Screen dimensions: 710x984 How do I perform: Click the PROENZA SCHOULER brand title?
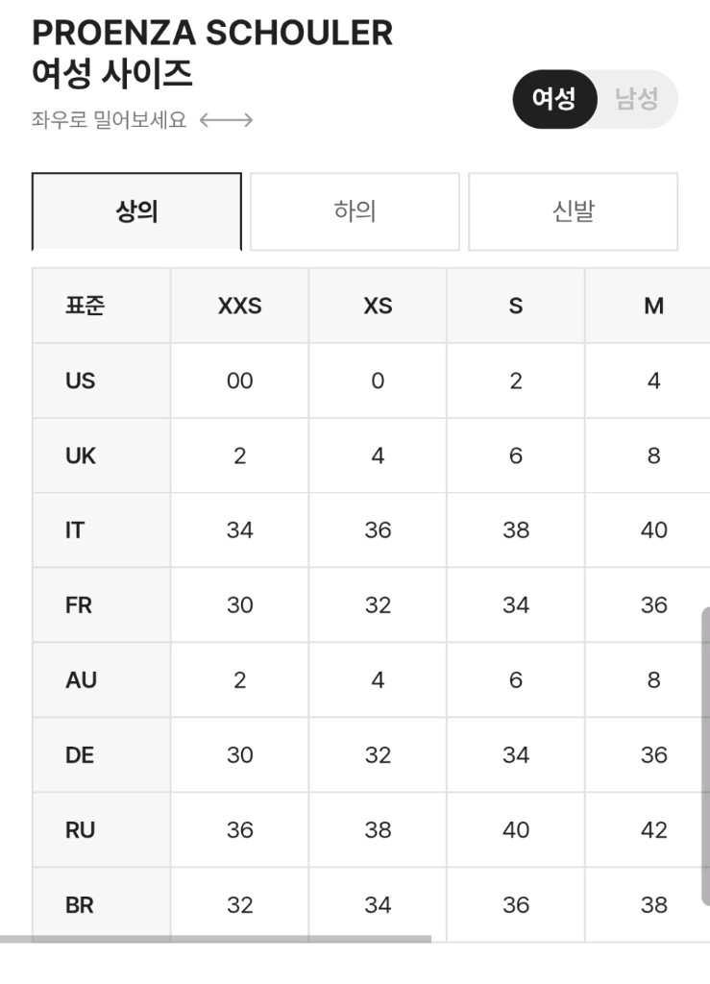tap(213, 33)
